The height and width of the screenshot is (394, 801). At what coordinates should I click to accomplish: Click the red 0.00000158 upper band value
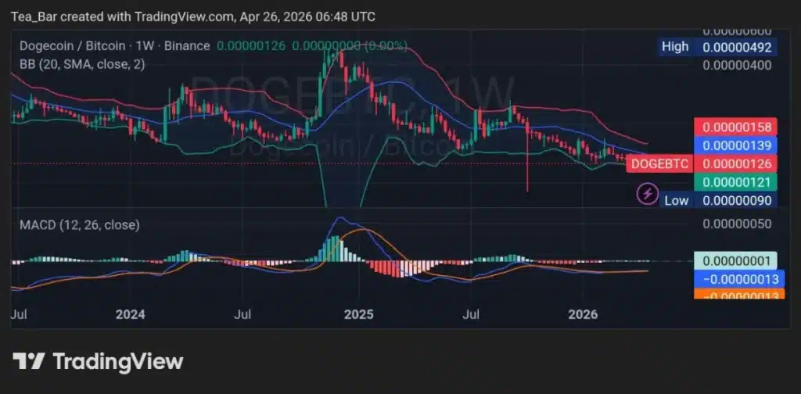(x=735, y=127)
